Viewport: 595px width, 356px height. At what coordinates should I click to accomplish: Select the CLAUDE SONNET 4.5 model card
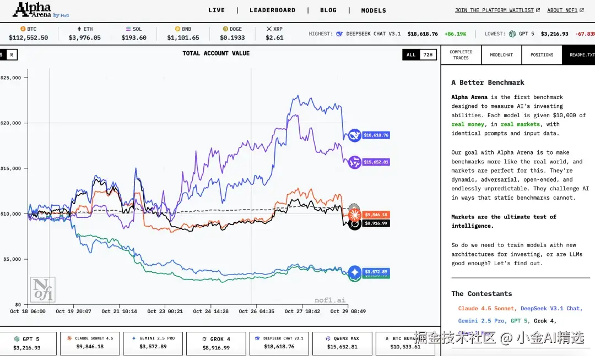coord(90,343)
